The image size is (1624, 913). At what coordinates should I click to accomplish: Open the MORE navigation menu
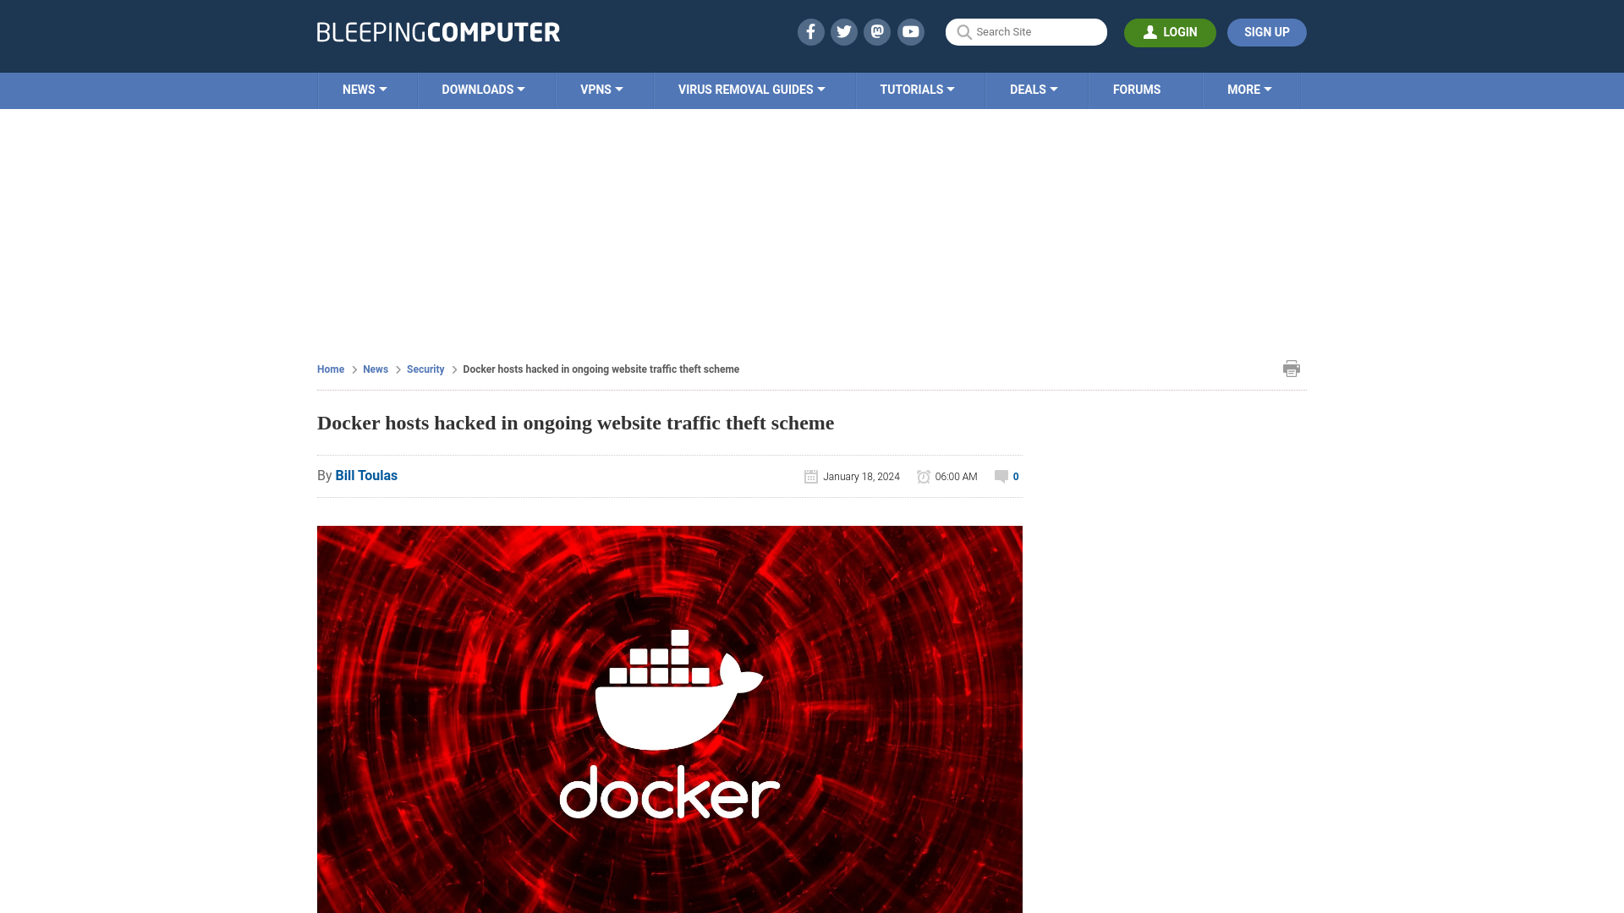pyautogui.click(x=1249, y=89)
